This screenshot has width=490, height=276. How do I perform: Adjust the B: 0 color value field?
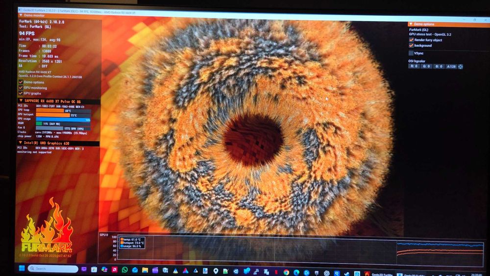pyautogui.click(x=439, y=66)
